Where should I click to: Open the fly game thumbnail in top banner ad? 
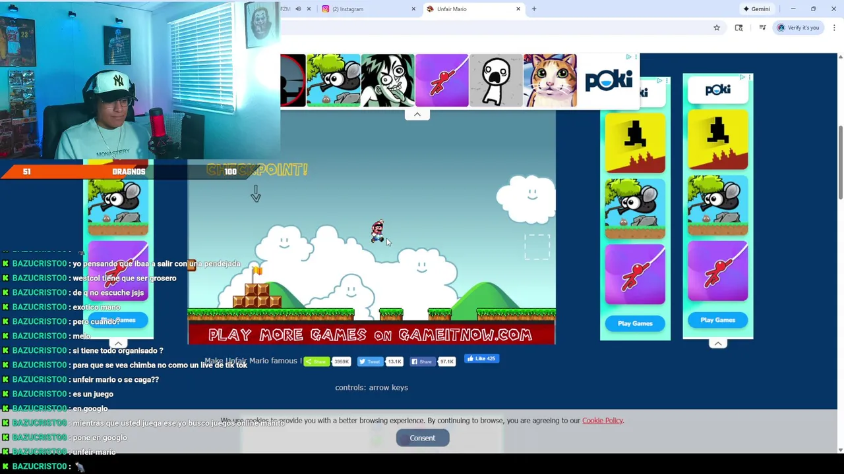334,80
